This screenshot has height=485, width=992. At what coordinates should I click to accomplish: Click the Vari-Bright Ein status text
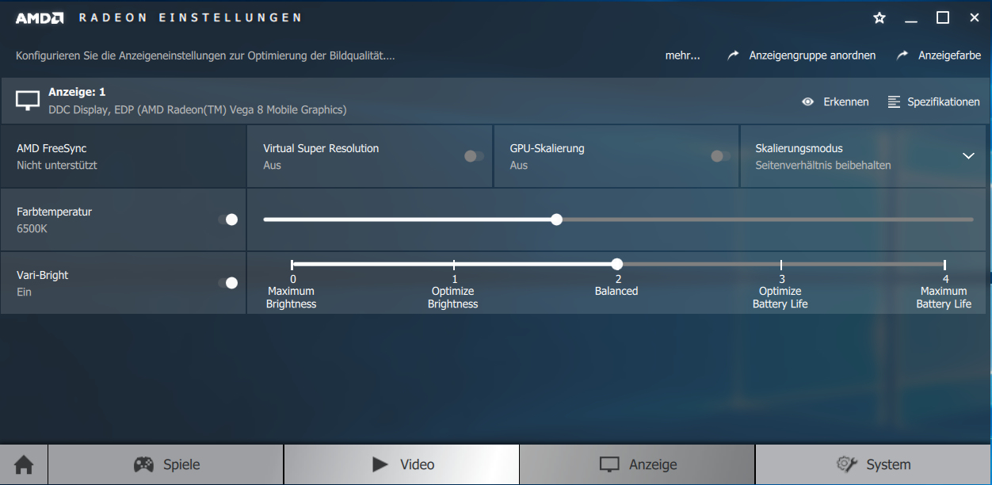pyautogui.click(x=24, y=292)
